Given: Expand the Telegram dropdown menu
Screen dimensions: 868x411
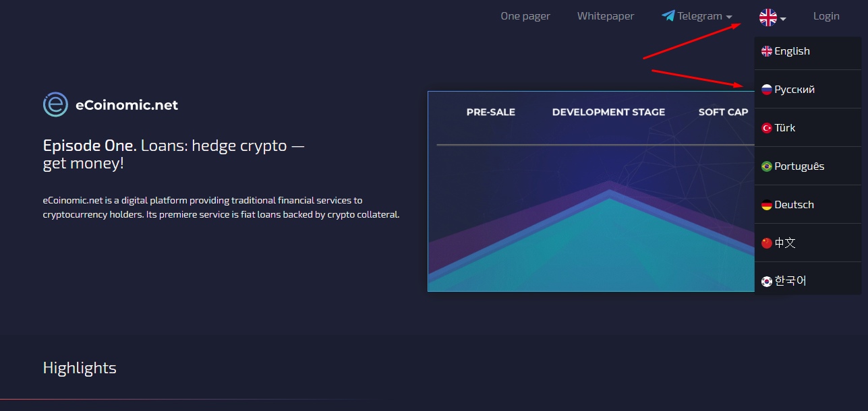Looking at the screenshot, I should pyautogui.click(x=728, y=17).
